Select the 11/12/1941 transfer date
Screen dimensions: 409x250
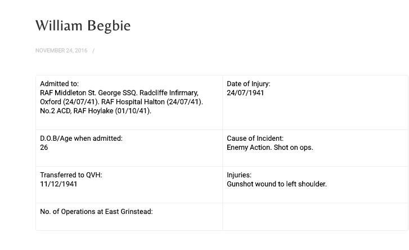(59, 184)
